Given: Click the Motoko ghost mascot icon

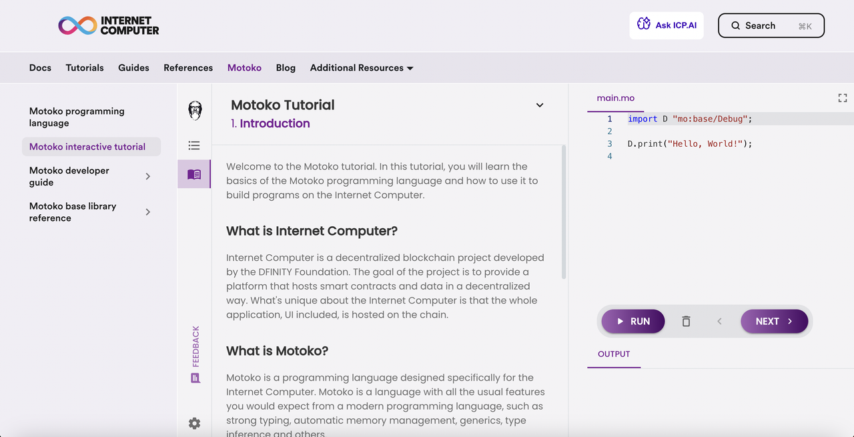Looking at the screenshot, I should [195, 110].
